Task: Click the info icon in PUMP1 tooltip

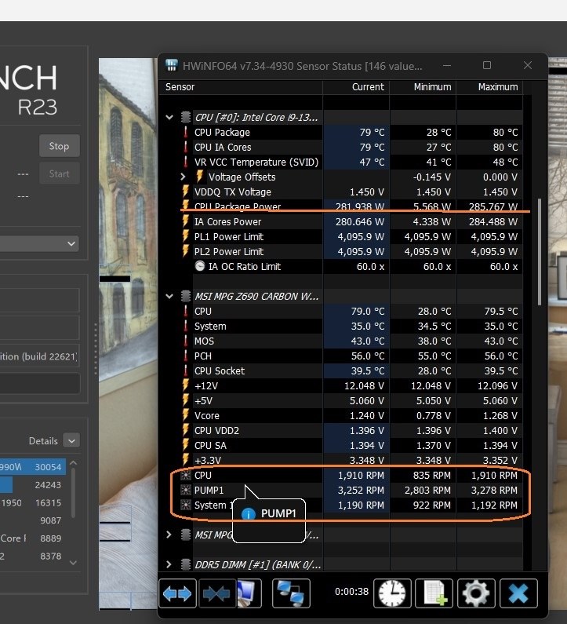Action: coord(248,514)
